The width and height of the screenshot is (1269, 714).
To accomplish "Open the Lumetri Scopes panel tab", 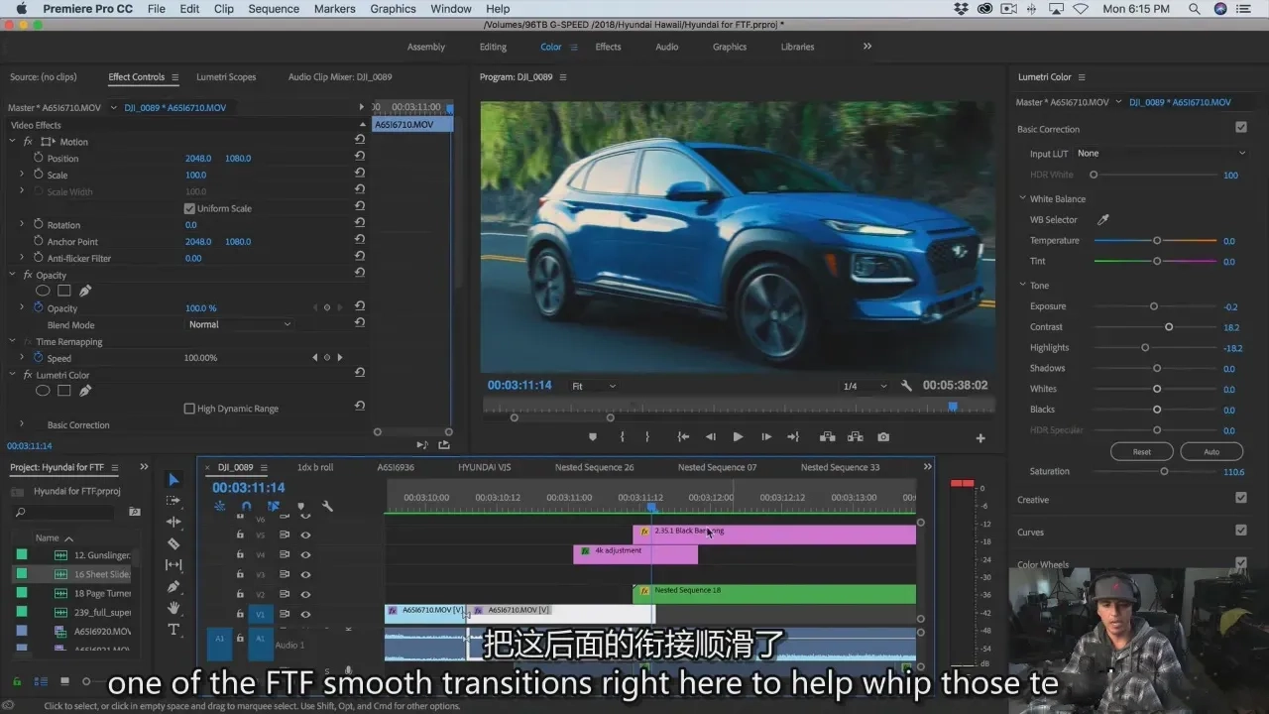I will tap(226, 77).
